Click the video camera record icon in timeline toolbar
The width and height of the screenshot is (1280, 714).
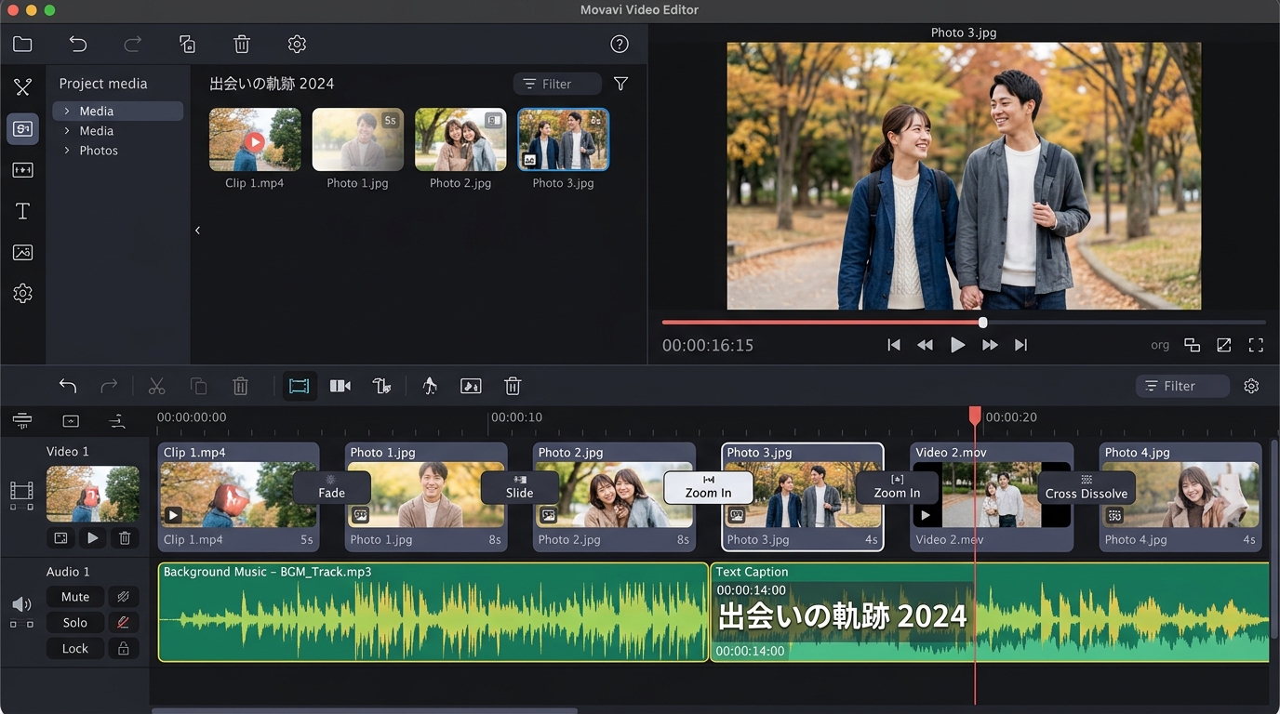click(x=340, y=386)
